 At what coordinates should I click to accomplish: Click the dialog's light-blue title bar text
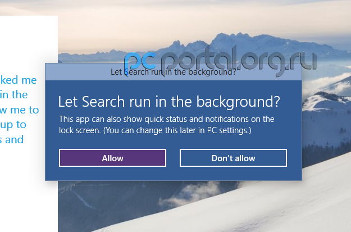174,72
